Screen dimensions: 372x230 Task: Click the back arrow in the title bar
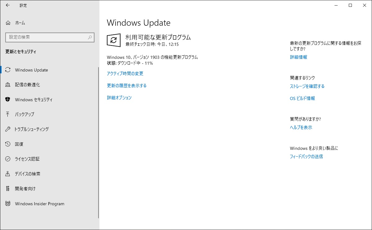[x=8, y=5]
